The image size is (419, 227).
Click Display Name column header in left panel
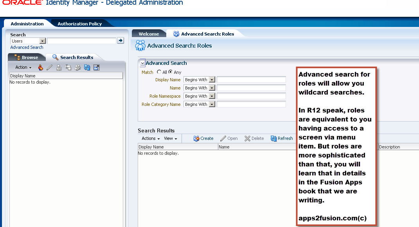[66, 76]
